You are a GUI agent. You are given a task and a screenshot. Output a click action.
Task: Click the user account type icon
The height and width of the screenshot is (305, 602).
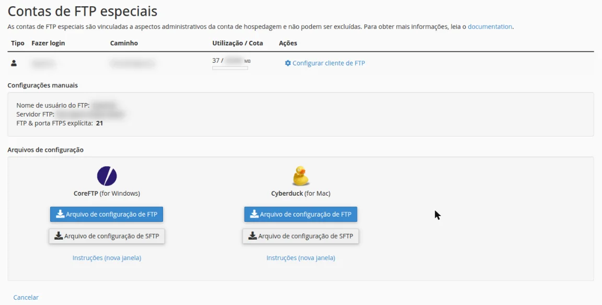[x=14, y=63]
